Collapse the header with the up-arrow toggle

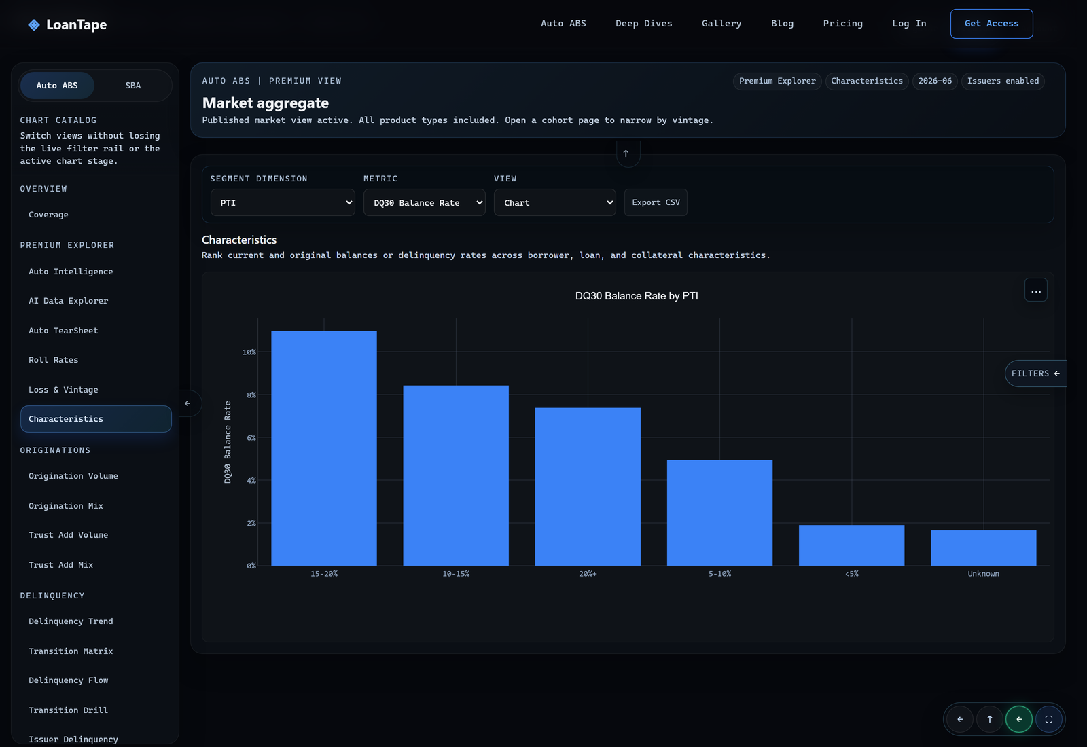tap(626, 153)
